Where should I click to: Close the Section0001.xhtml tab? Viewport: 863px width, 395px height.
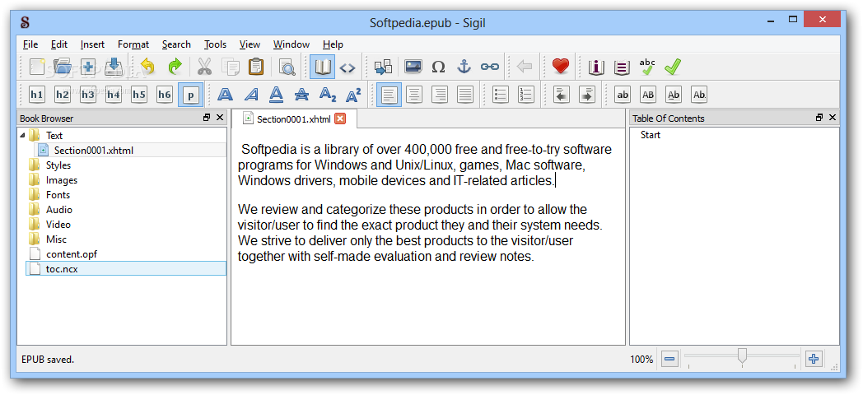tap(340, 118)
